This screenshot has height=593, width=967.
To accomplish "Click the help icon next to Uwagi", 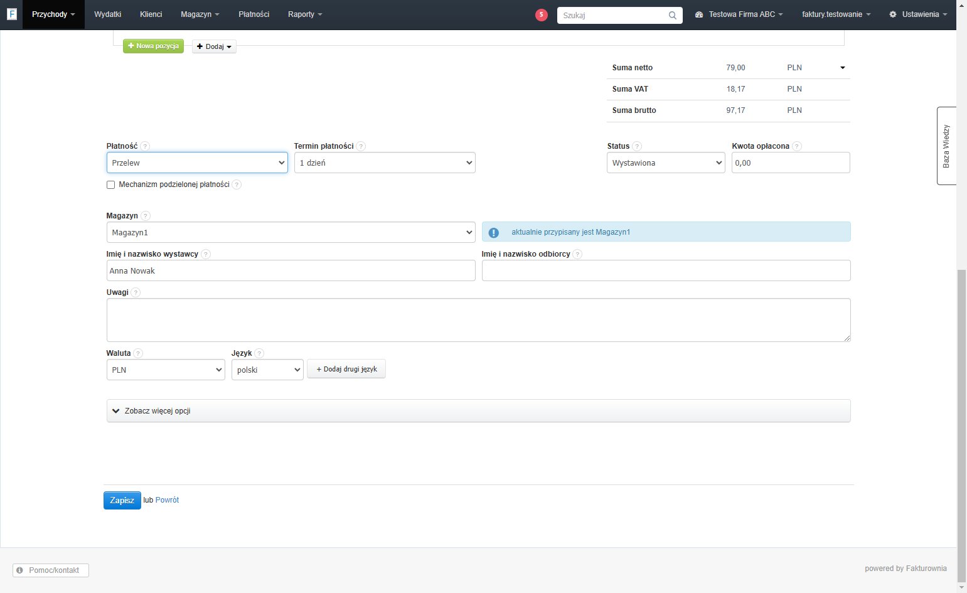I will [x=136, y=292].
